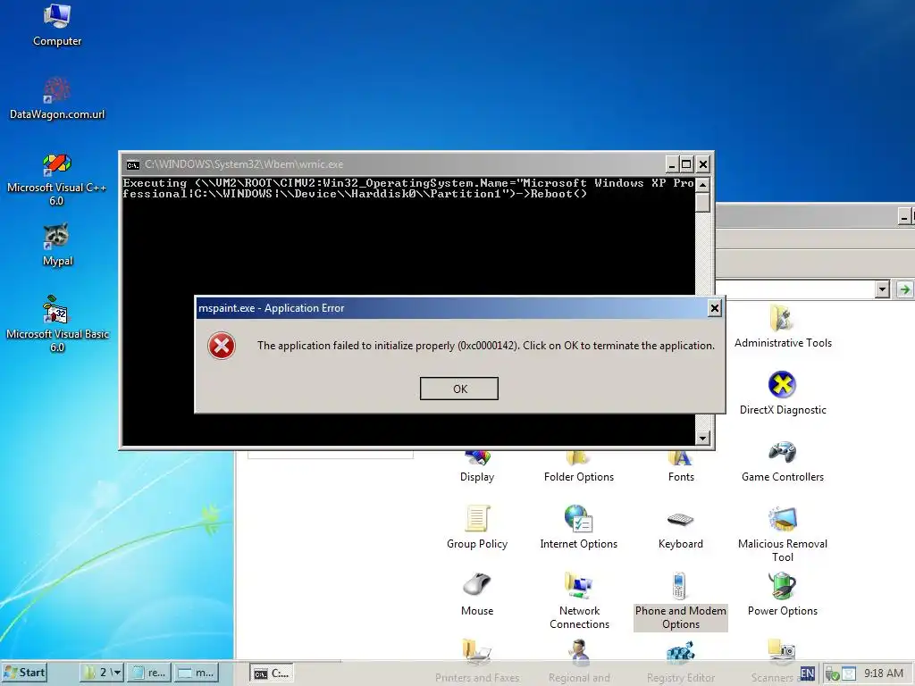Click the EN language indicator

pyautogui.click(x=807, y=673)
